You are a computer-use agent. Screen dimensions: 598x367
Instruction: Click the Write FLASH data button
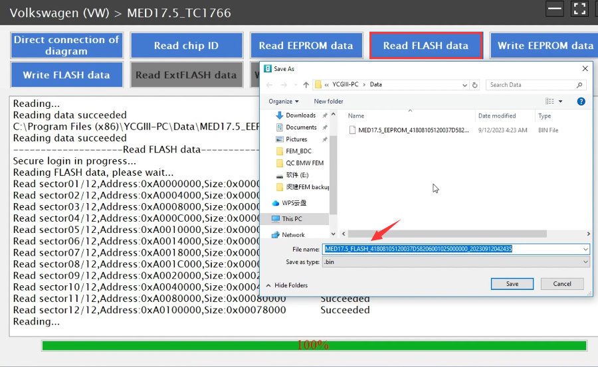pyautogui.click(x=66, y=75)
